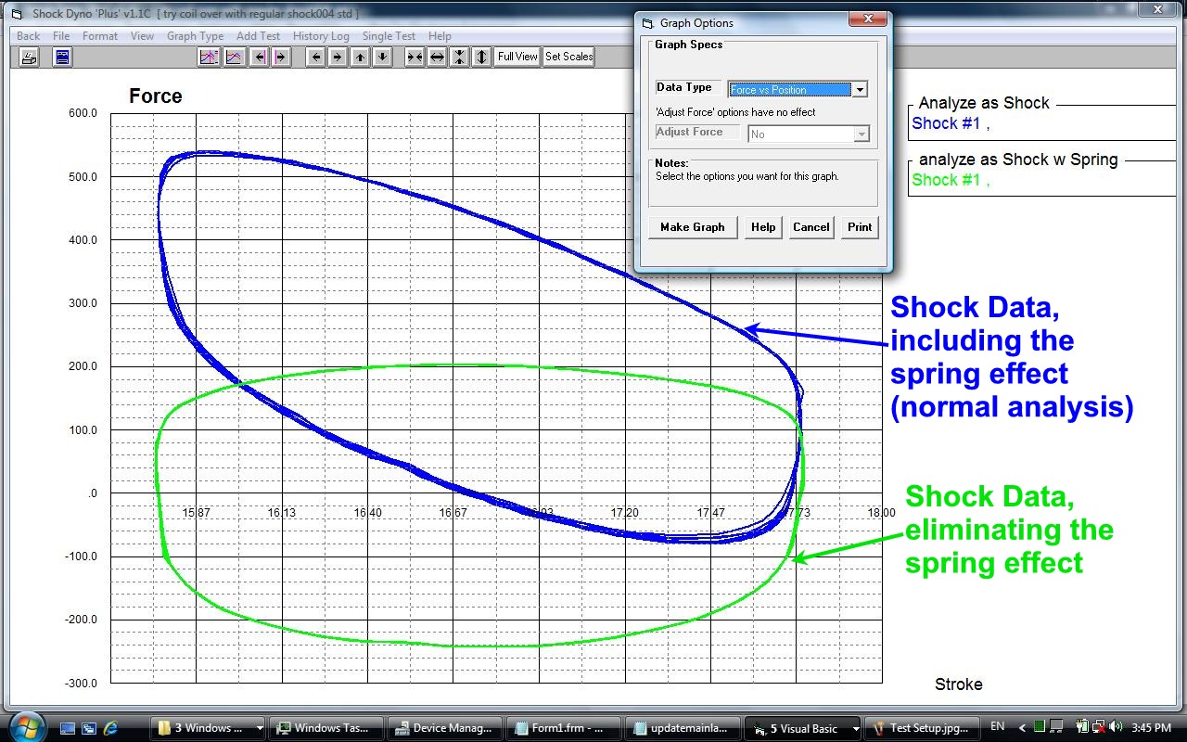The width and height of the screenshot is (1187, 742).
Task: Cancel the Graph Options dialog
Action: click(x=810, y=227)
